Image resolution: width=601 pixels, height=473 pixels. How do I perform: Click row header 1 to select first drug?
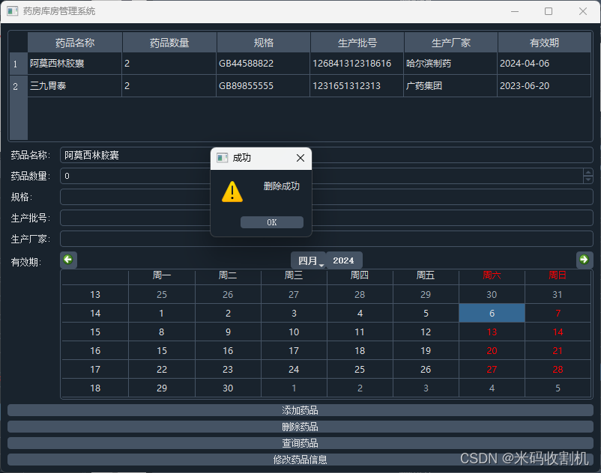(x=16, y=64)
